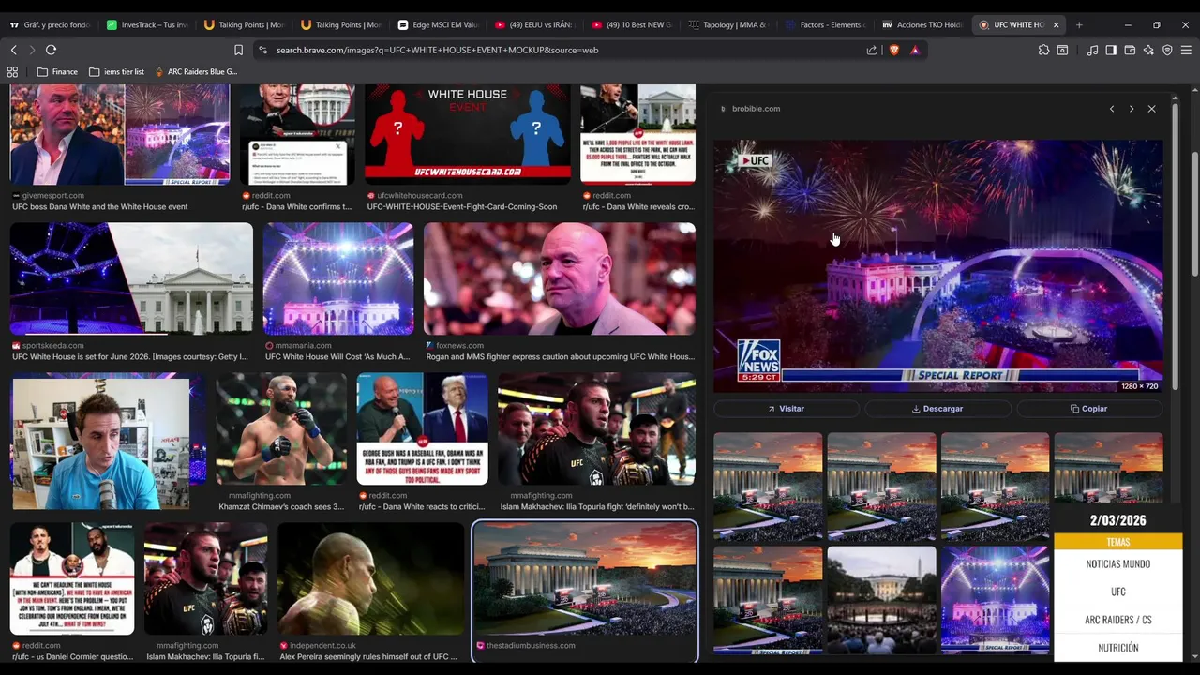Open the items tier list bookmarks folder

[x=116, y=71]
